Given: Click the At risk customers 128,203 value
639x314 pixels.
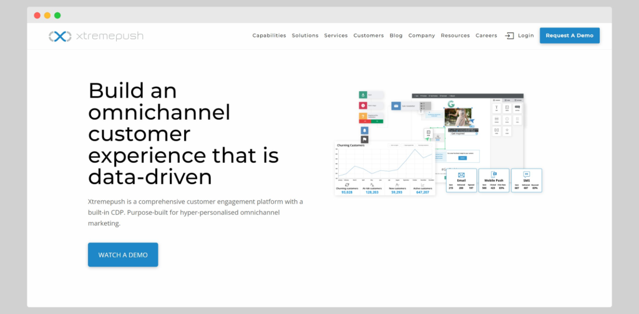Looking at the screenshot, I should point(372,192).
